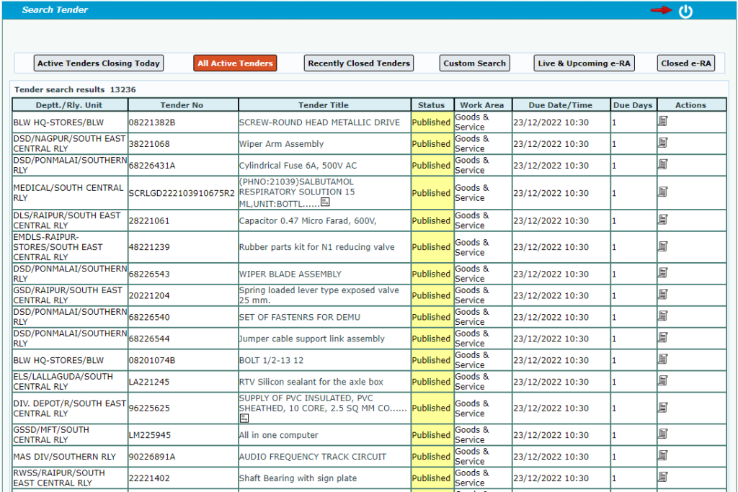Click the Tender Title column header
The height and width of the screenshot is (492, 738).
tap(324, 105)
